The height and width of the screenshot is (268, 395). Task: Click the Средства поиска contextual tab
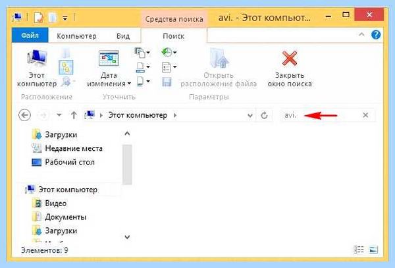174,19
